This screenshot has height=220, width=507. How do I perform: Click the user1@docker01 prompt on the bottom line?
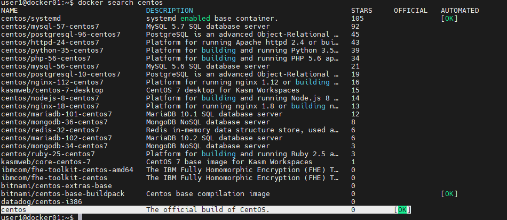[x=37, y=217]
